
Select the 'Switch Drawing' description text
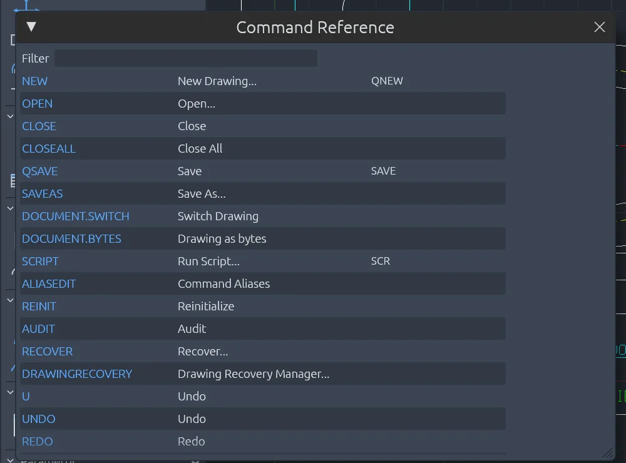click(x=218, y=216)
